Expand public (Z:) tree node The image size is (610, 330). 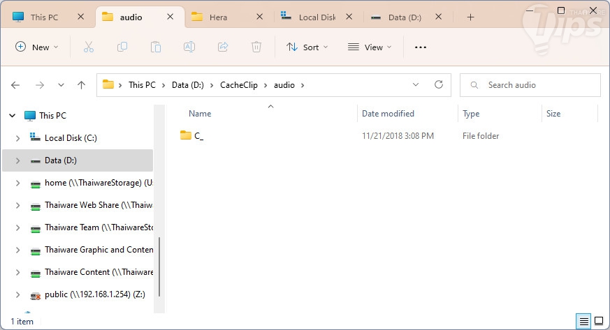click(x=17, y=294)
